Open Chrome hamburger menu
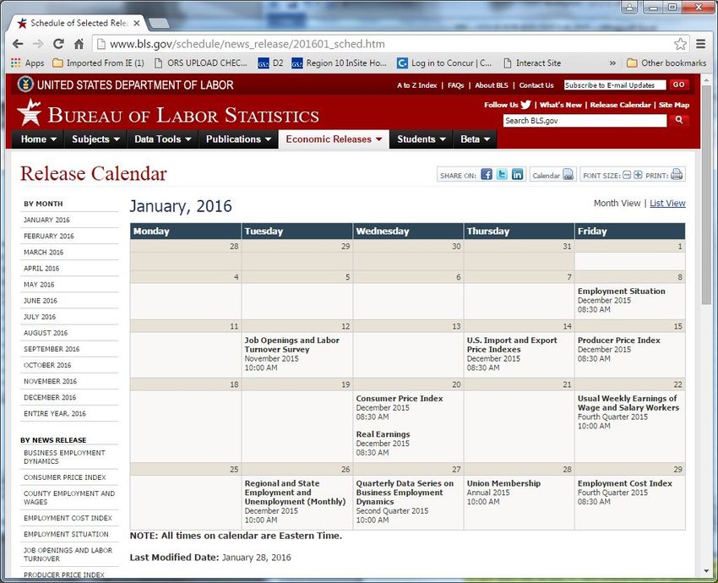The height and width of the screenshot is (583, 718). point(700,44)
